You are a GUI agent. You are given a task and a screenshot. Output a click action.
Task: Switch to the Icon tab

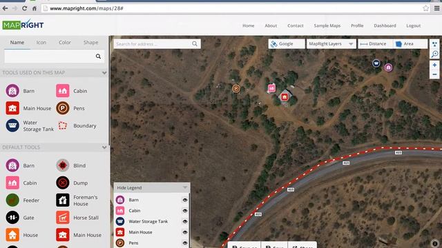tap(41, 43)
